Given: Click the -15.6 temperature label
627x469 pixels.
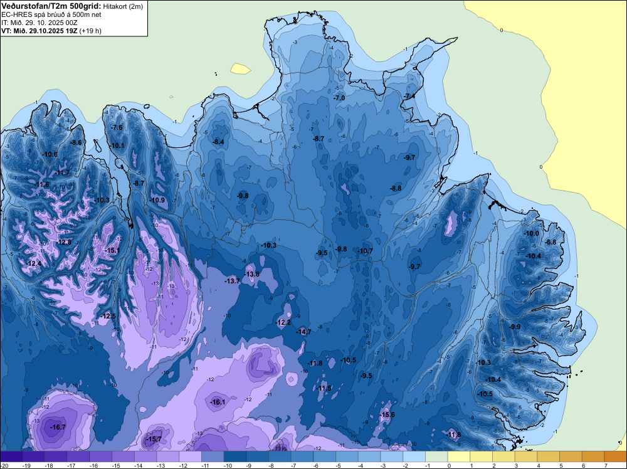Looking at the screenshot, I should (387, 414).
